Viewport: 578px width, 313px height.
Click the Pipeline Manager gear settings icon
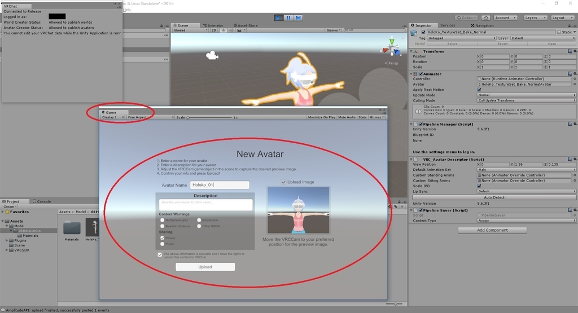(575, 124)
